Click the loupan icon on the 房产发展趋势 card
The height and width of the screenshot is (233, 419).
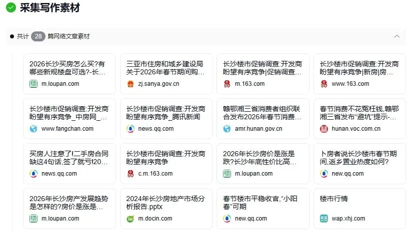click(x=33, y=219)
